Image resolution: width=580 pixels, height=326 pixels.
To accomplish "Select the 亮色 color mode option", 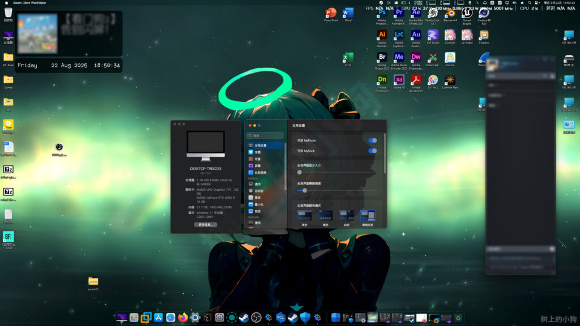I will tap(304, 217).
